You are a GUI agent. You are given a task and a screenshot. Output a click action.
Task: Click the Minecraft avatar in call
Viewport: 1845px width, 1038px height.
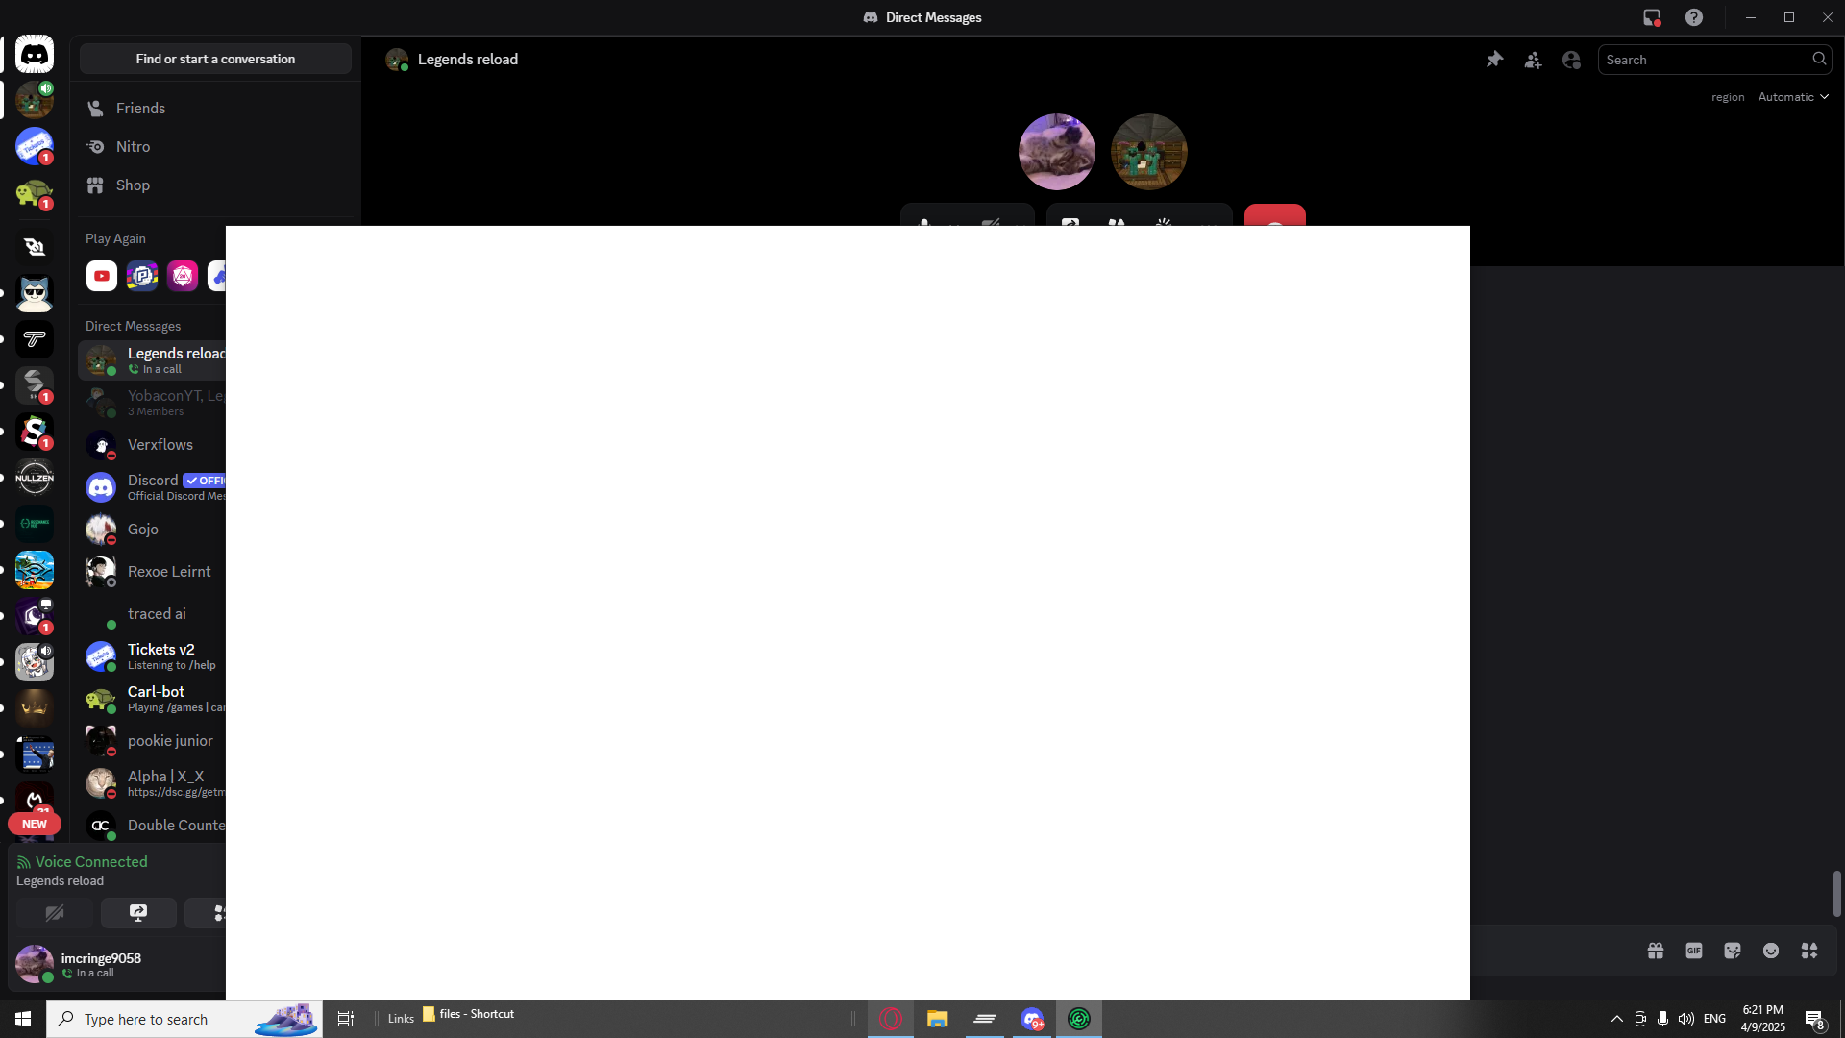1149,152
